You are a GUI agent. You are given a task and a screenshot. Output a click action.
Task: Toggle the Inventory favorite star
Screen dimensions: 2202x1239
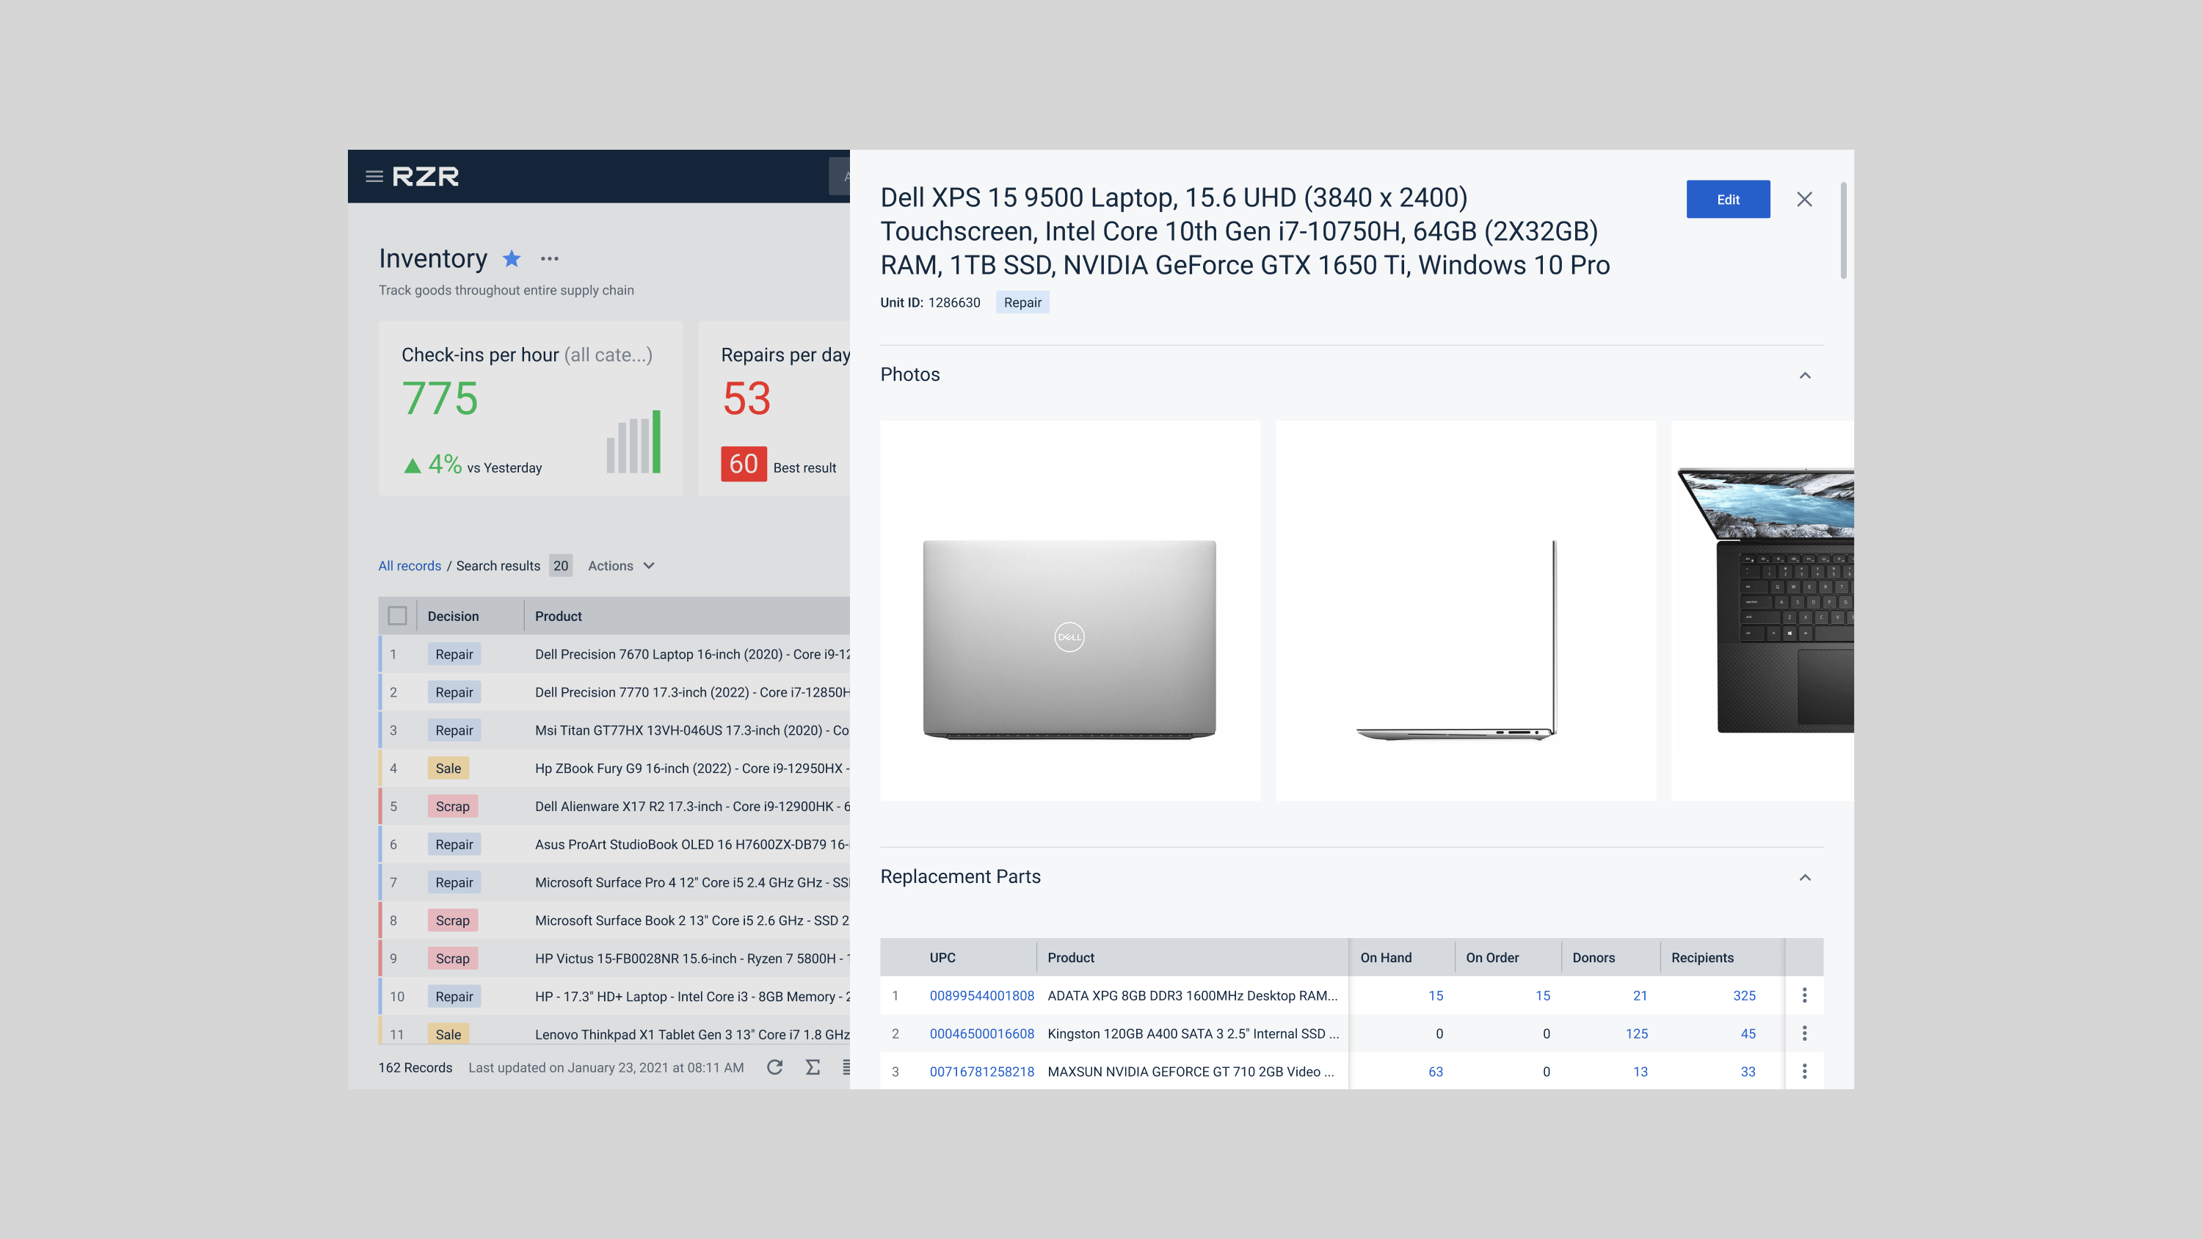(x=511, y=258)
